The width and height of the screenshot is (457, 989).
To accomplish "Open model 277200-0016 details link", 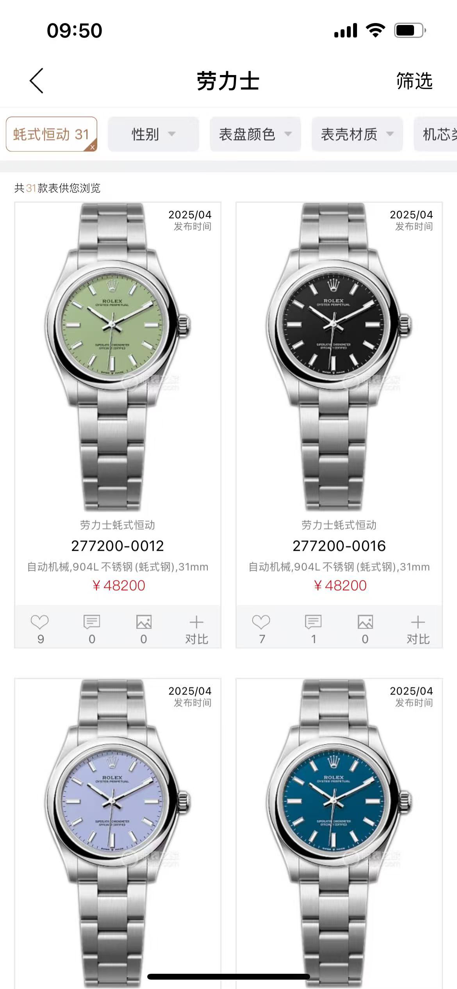I will point(339,546).
